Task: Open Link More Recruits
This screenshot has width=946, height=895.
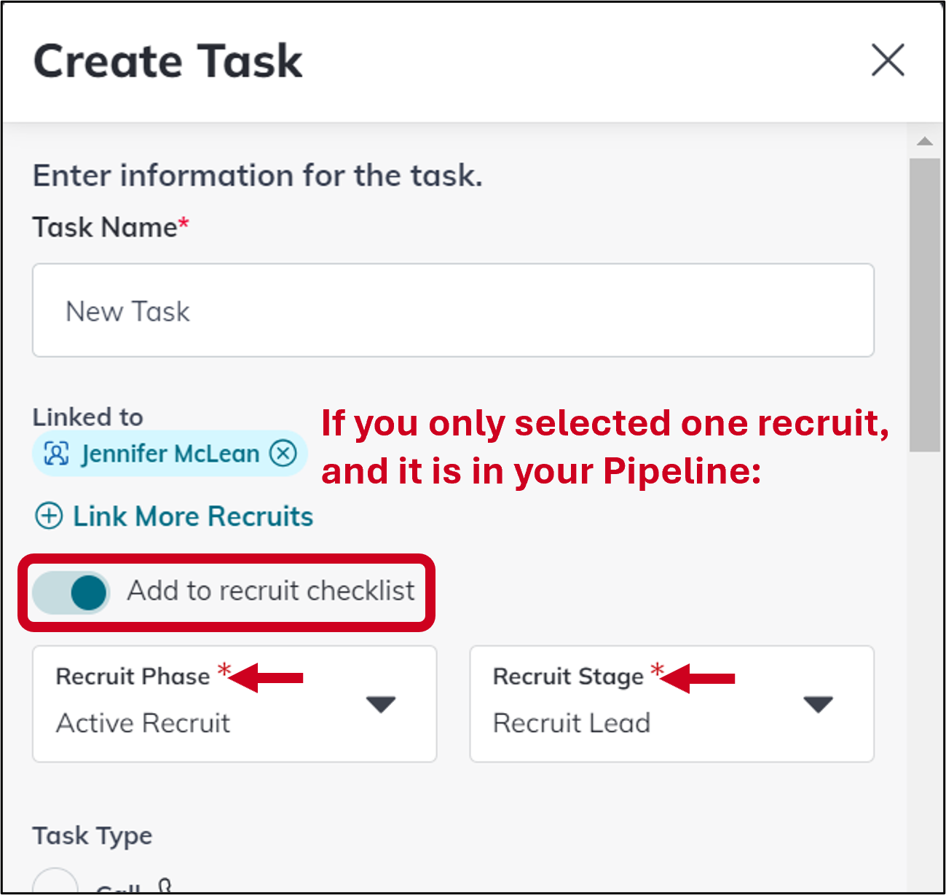Action: pos(192,516)
